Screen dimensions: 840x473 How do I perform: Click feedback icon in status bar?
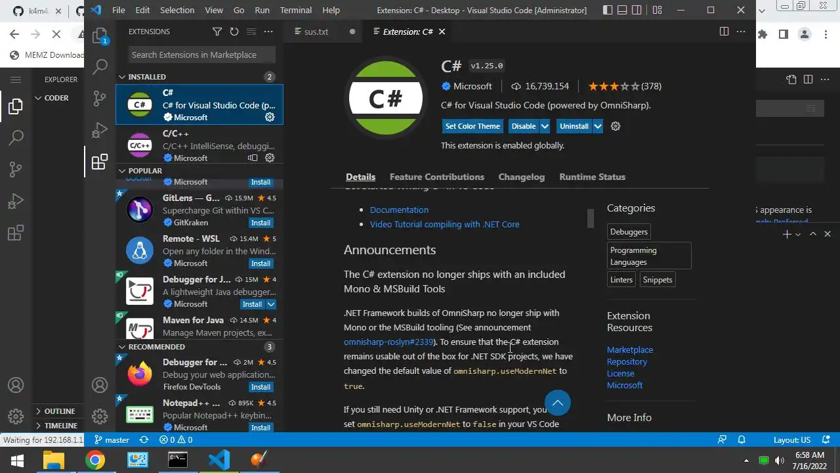click(x=723, y=439)
